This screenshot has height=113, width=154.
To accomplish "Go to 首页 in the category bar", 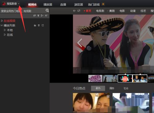I will click(88, 11).
